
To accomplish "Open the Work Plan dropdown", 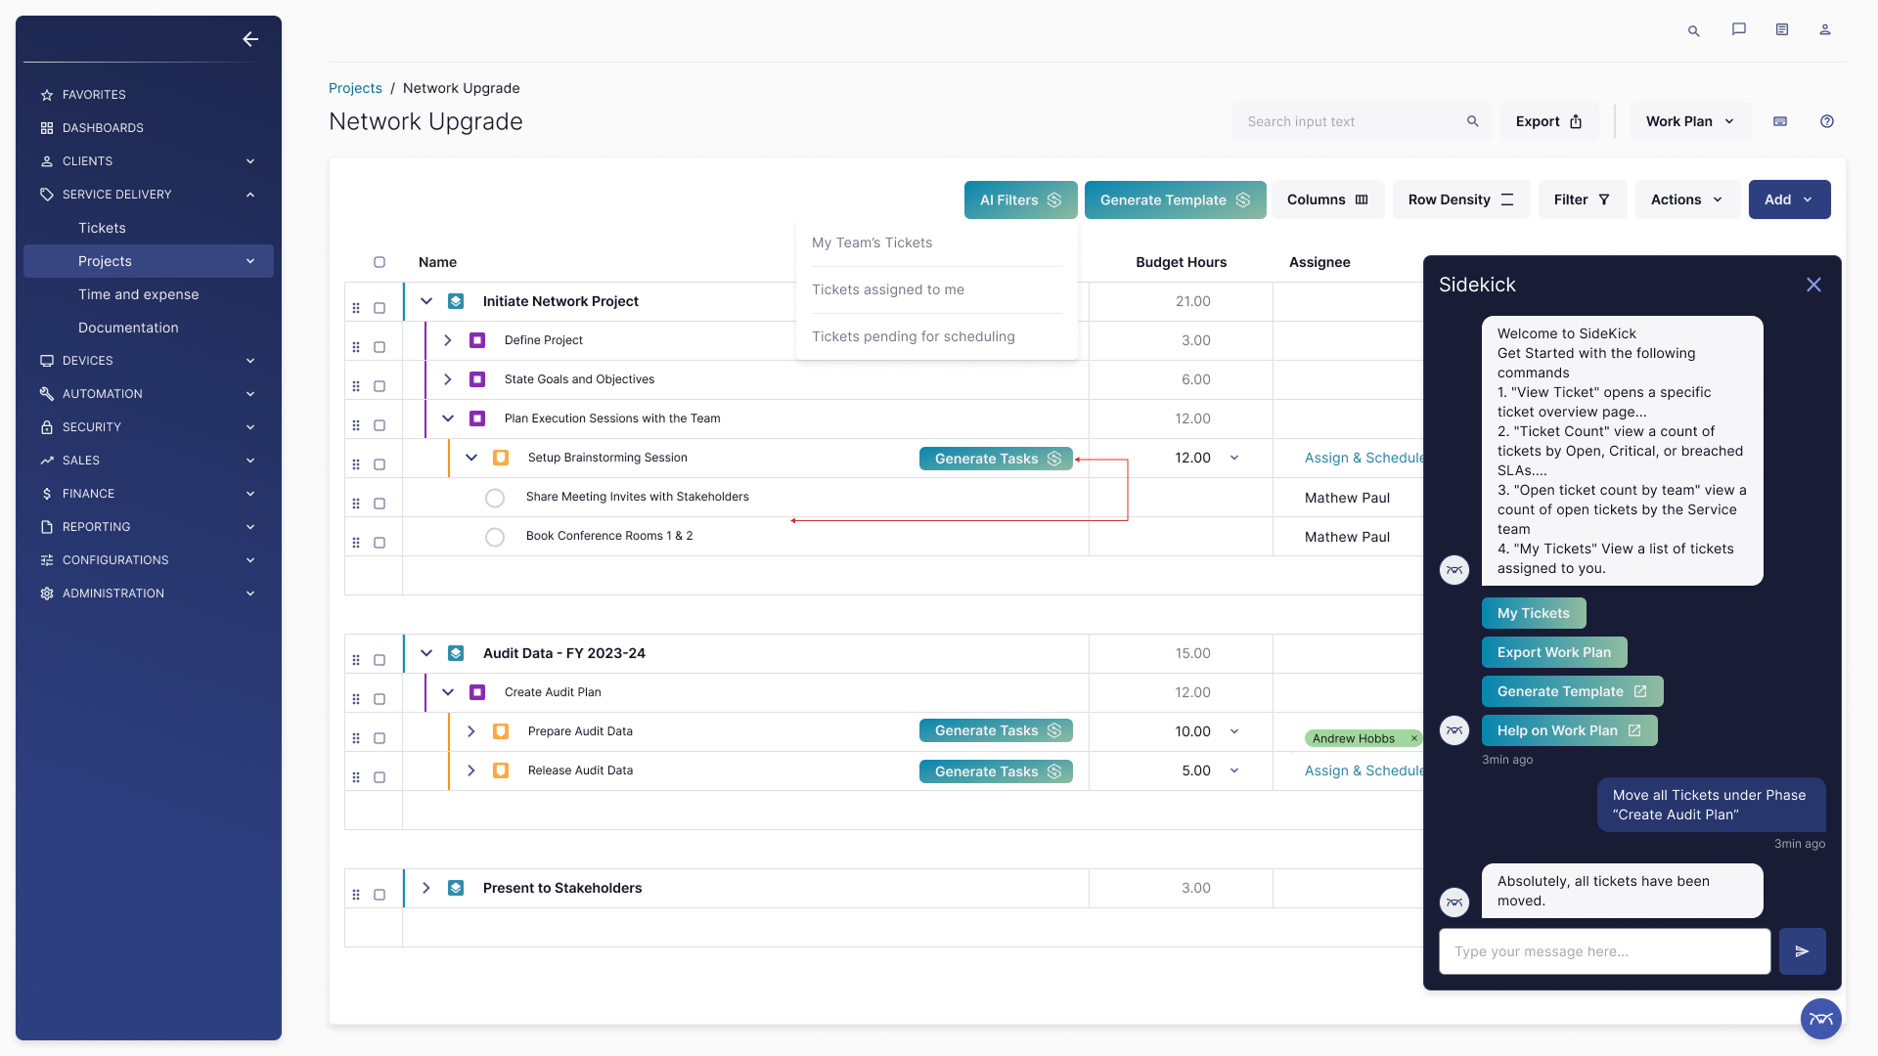I will coord(1689,121).
